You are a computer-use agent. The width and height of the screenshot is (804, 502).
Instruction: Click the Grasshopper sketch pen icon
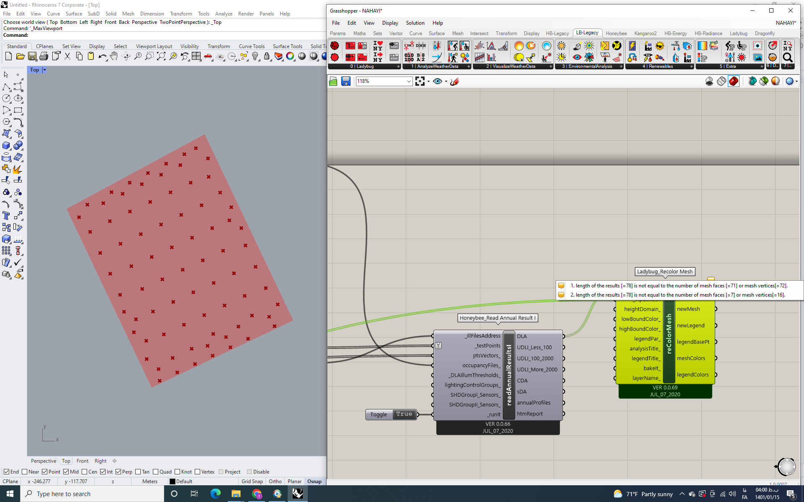click(x=455, y=81)
